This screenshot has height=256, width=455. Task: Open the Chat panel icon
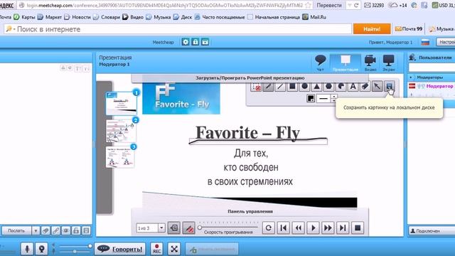321,63
